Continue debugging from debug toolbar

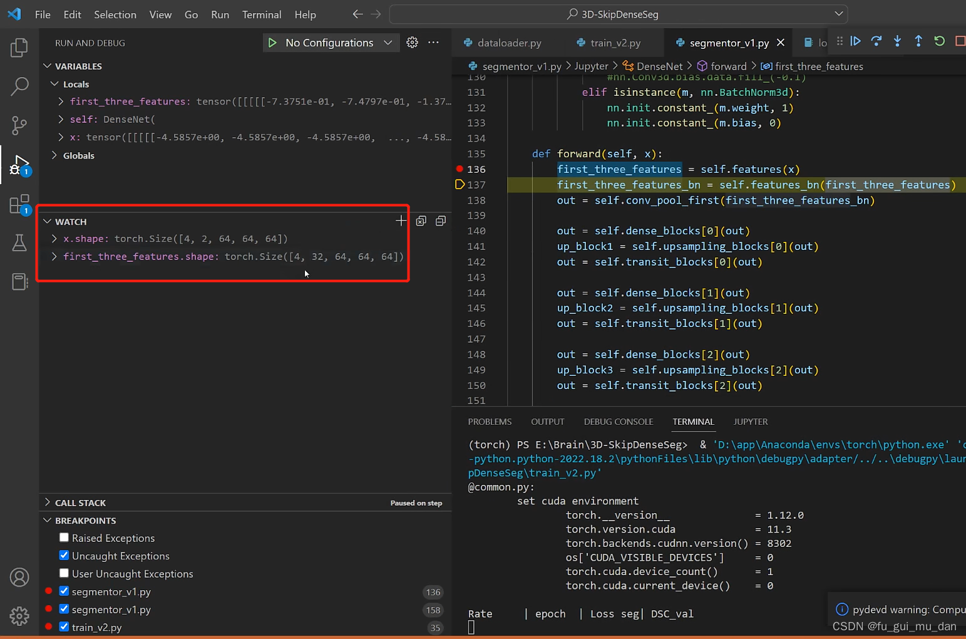pyautogui.click(x=855, y=41)
